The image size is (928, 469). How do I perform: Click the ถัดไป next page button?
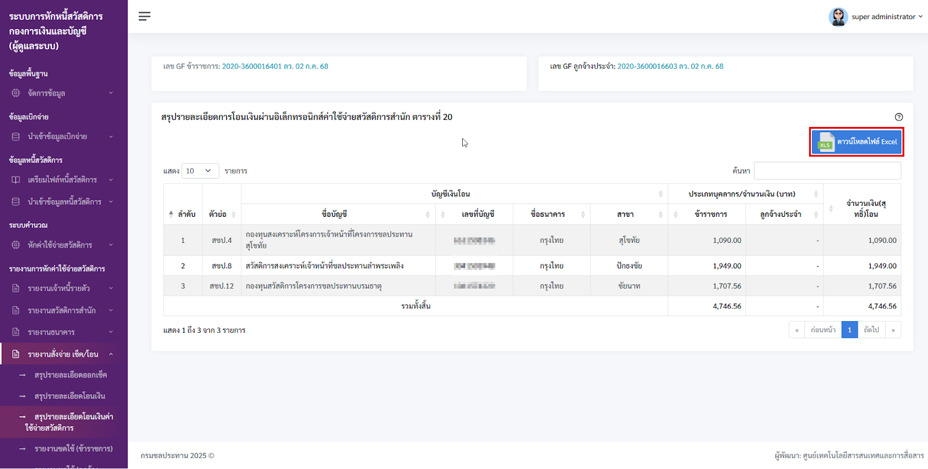pos(871,330)
